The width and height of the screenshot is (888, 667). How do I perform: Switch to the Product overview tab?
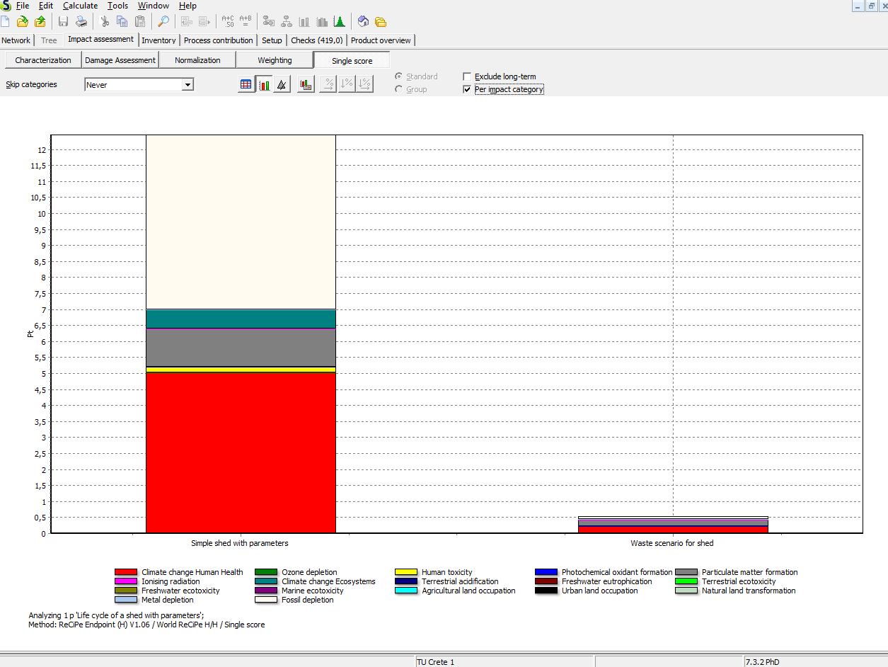(381, 40)
